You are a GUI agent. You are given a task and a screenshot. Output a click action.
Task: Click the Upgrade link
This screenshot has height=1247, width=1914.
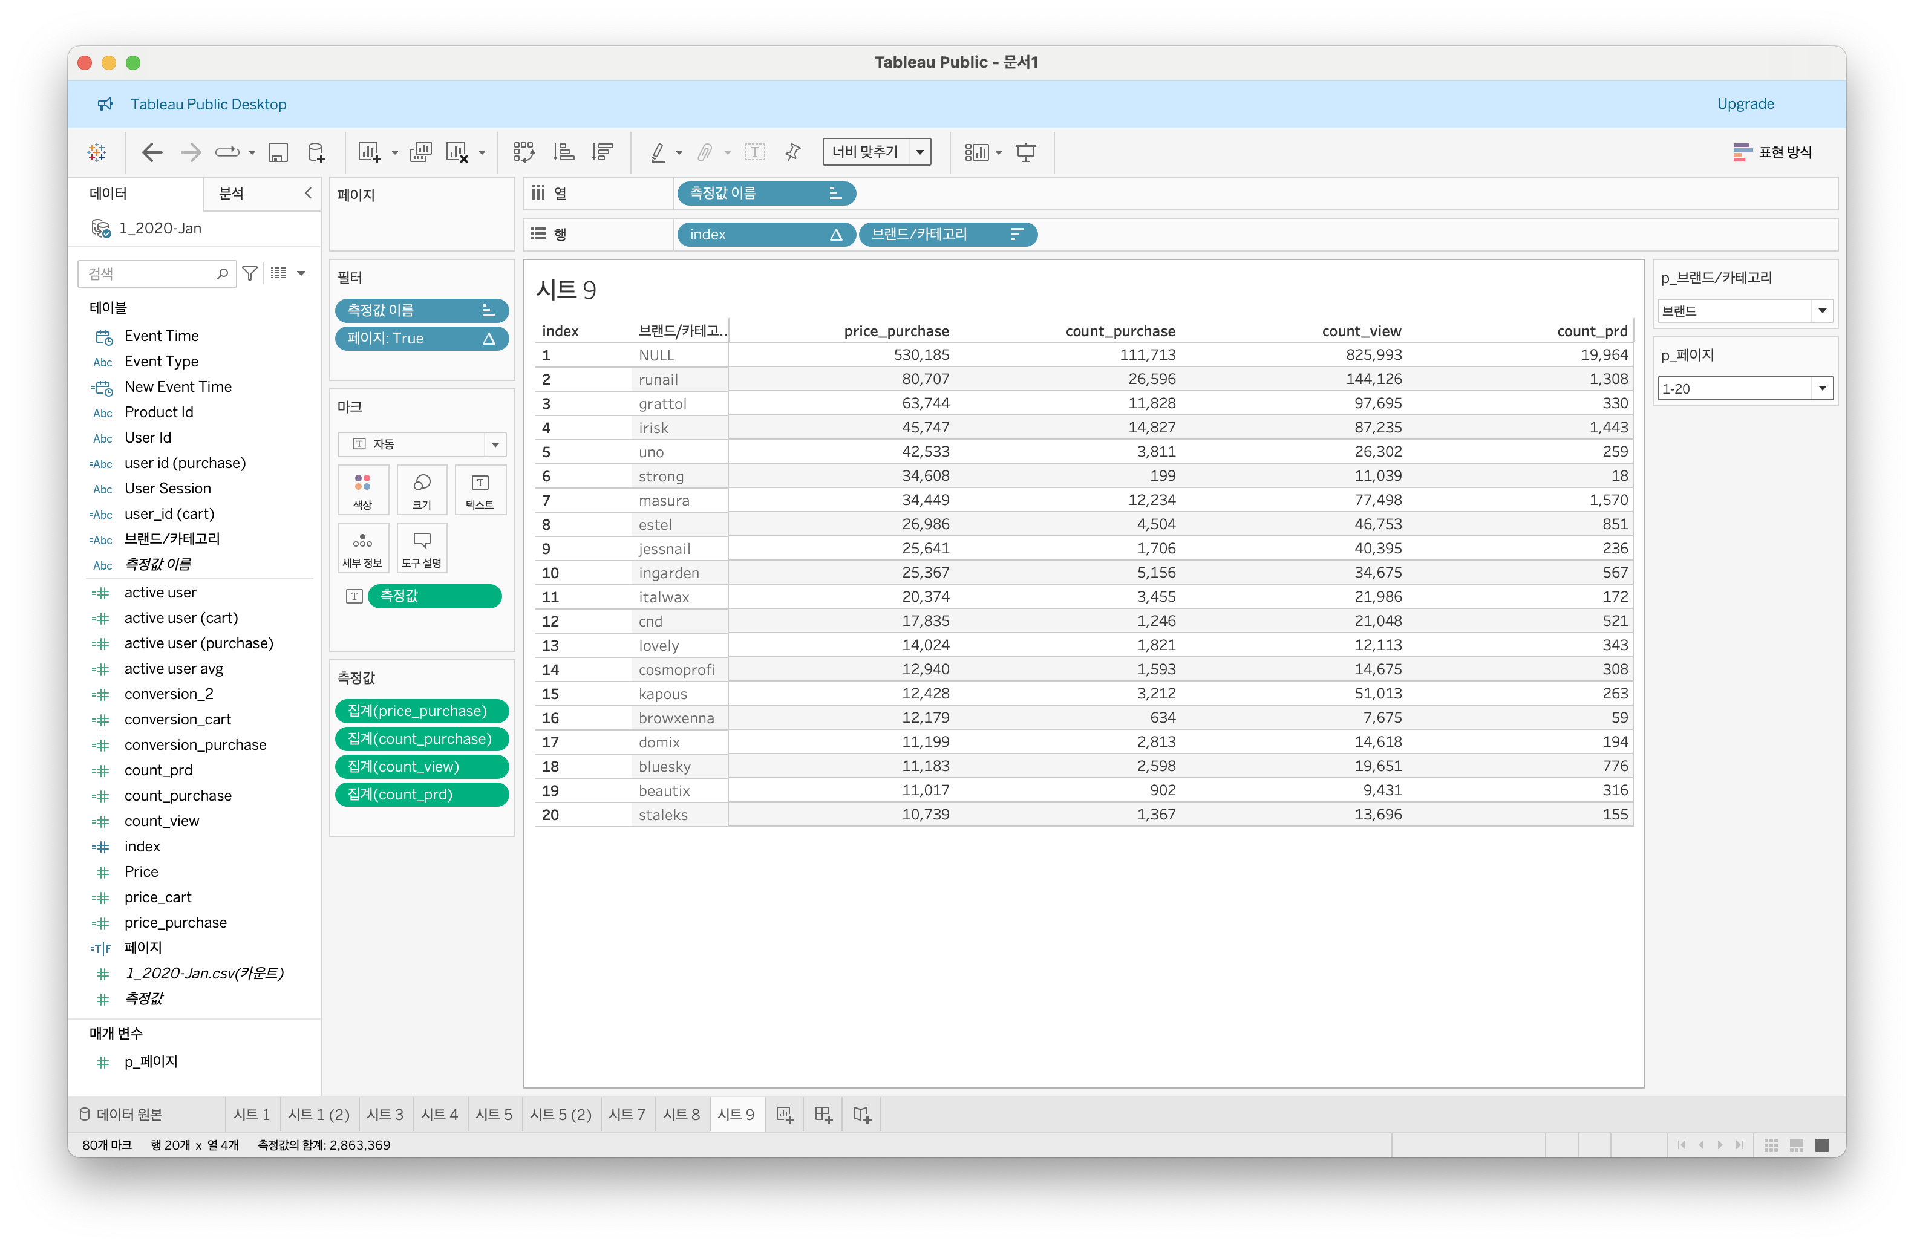[x=1744, y=104]
